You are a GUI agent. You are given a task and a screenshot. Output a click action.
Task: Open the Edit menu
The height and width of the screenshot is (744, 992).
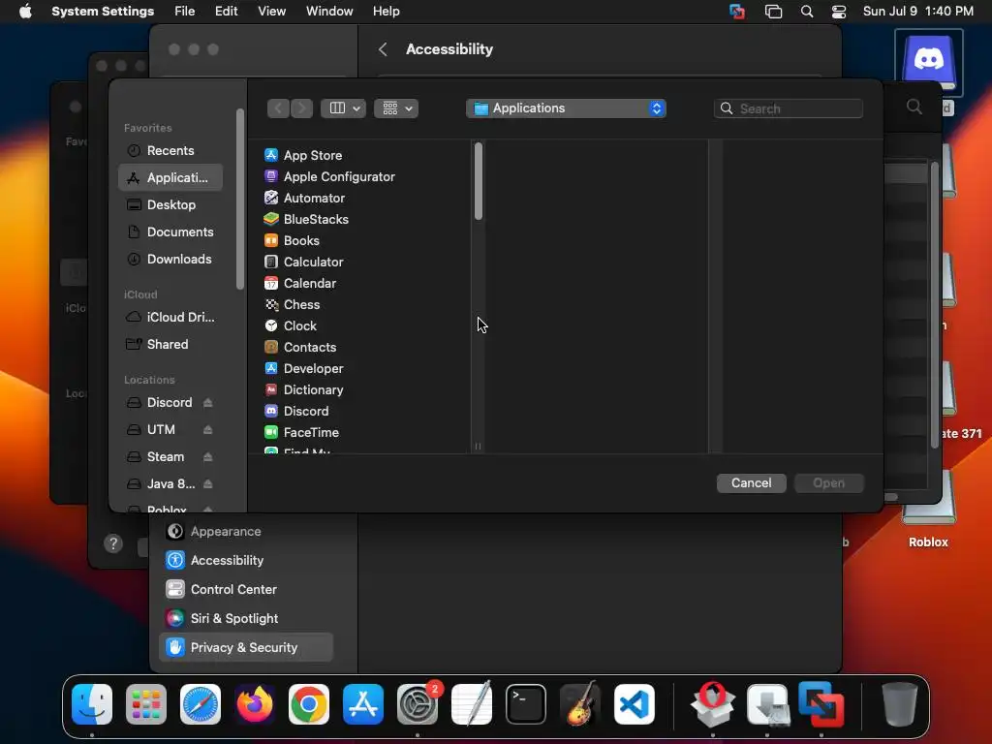[226, 12]
